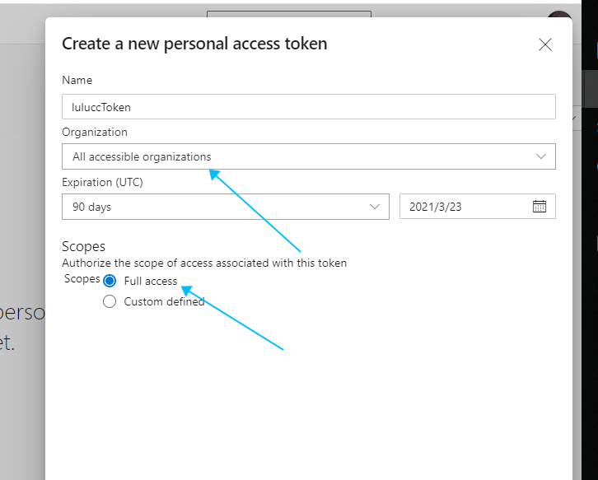Screen dimensions: 598x480
Task: Select the Custom defined radio button
Action: (110, 301)
